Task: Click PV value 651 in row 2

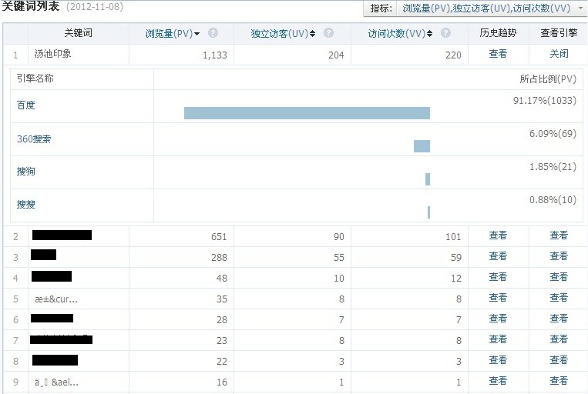Action: coord(219,237)
